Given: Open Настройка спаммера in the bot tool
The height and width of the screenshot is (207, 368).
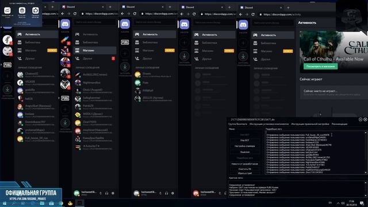Looking at the screenshot, I should click(245, 146).
